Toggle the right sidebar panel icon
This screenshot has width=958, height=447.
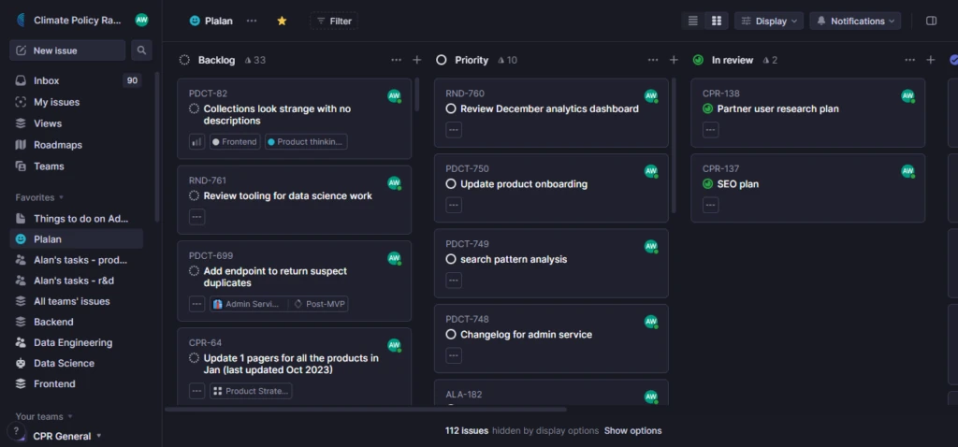coord(931,21)
